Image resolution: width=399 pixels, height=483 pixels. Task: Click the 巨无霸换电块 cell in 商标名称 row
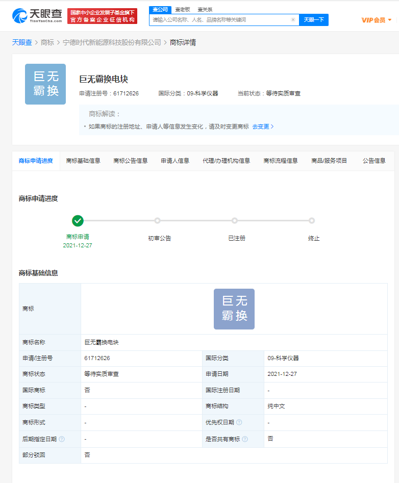234,342
